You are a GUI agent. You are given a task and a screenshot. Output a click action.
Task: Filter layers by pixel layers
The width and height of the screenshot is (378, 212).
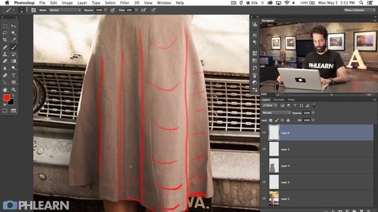click(x=282, y=105)
